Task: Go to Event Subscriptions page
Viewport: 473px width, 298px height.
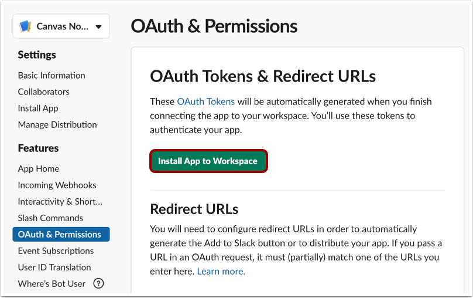Action: point(56,250)
